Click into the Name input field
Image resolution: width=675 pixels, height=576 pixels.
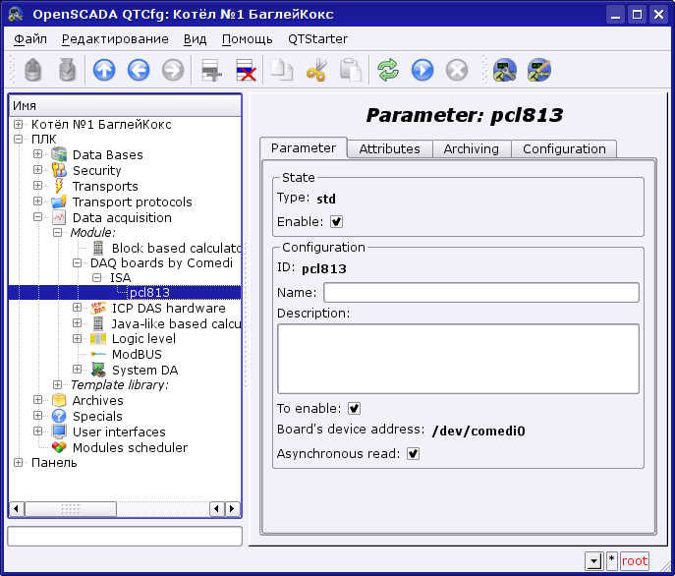[x=480, y=292]
